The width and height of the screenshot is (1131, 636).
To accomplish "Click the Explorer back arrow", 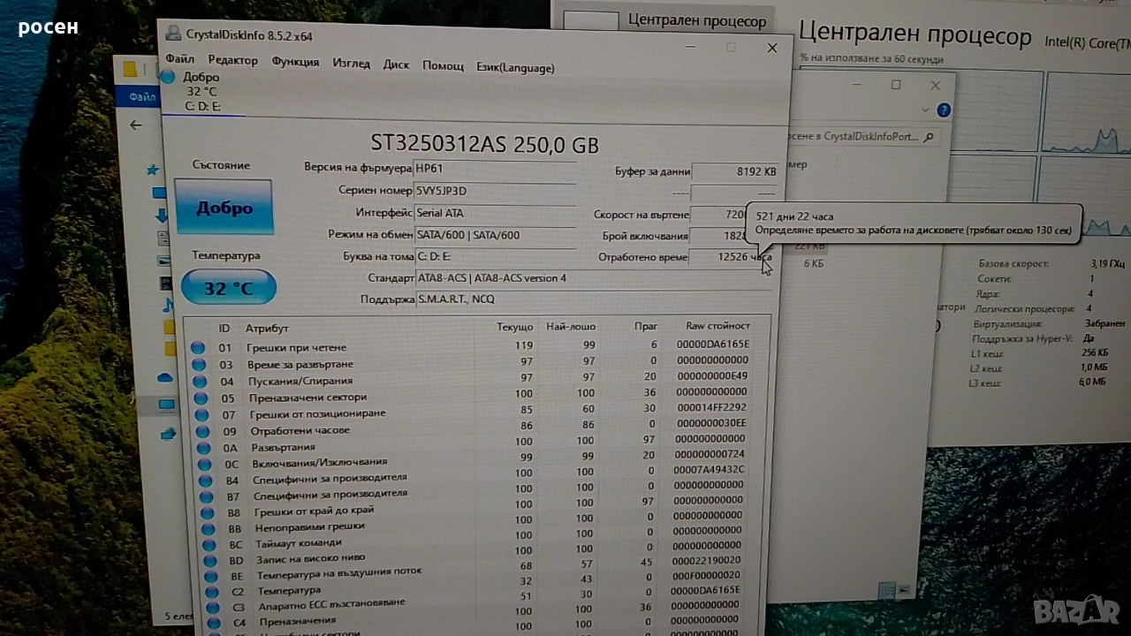I will 136,125.
